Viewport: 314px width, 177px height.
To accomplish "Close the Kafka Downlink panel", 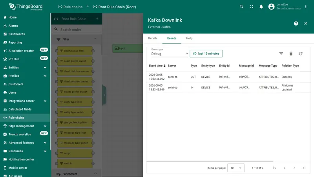I will [306, 24].
